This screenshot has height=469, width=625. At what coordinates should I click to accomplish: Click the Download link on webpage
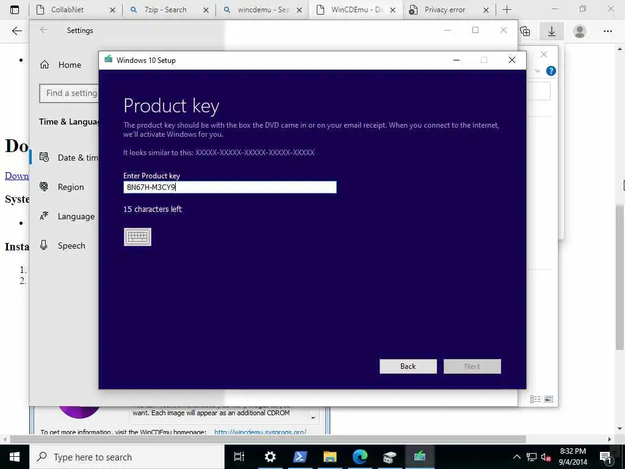16,176
